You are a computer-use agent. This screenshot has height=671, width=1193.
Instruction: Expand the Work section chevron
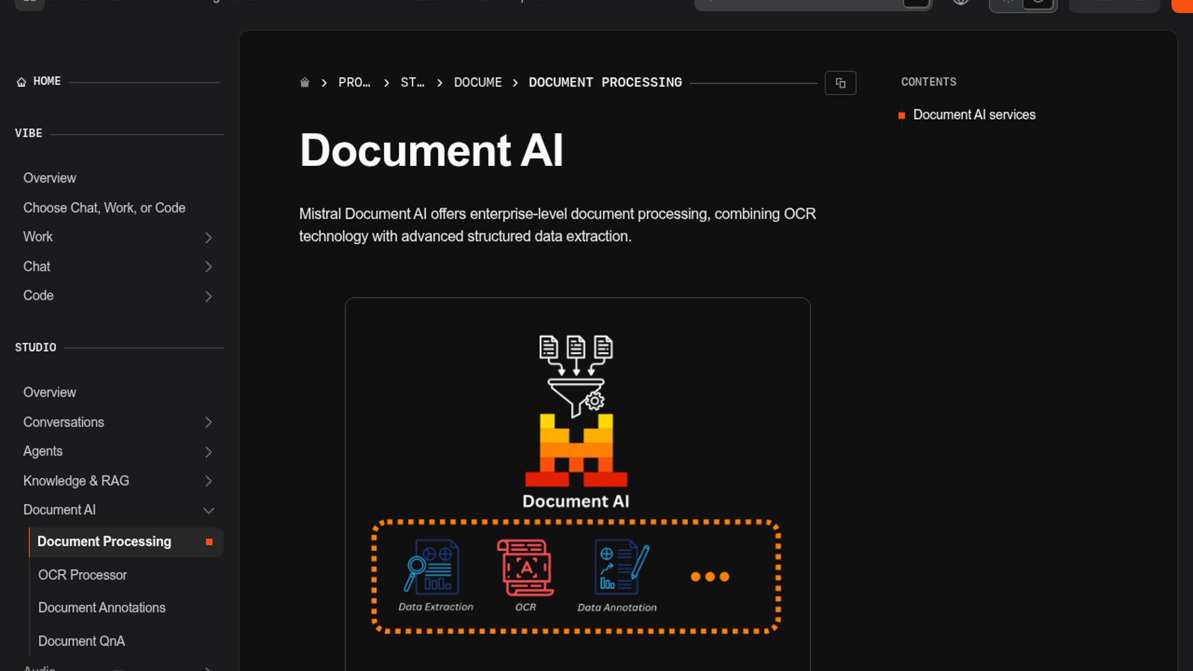coord(208,237)
